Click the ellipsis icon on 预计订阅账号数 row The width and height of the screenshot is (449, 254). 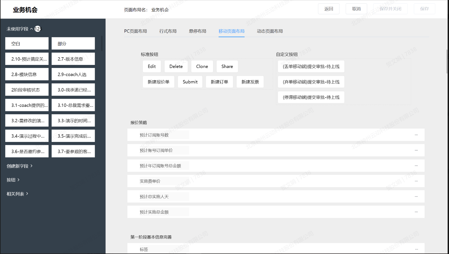416,135
